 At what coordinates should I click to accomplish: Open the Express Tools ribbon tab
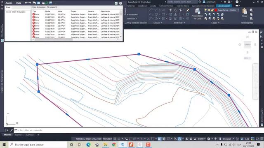tap(183, 6)
